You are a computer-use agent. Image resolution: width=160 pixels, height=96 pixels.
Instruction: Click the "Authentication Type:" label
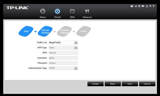[x=38, y=68]
